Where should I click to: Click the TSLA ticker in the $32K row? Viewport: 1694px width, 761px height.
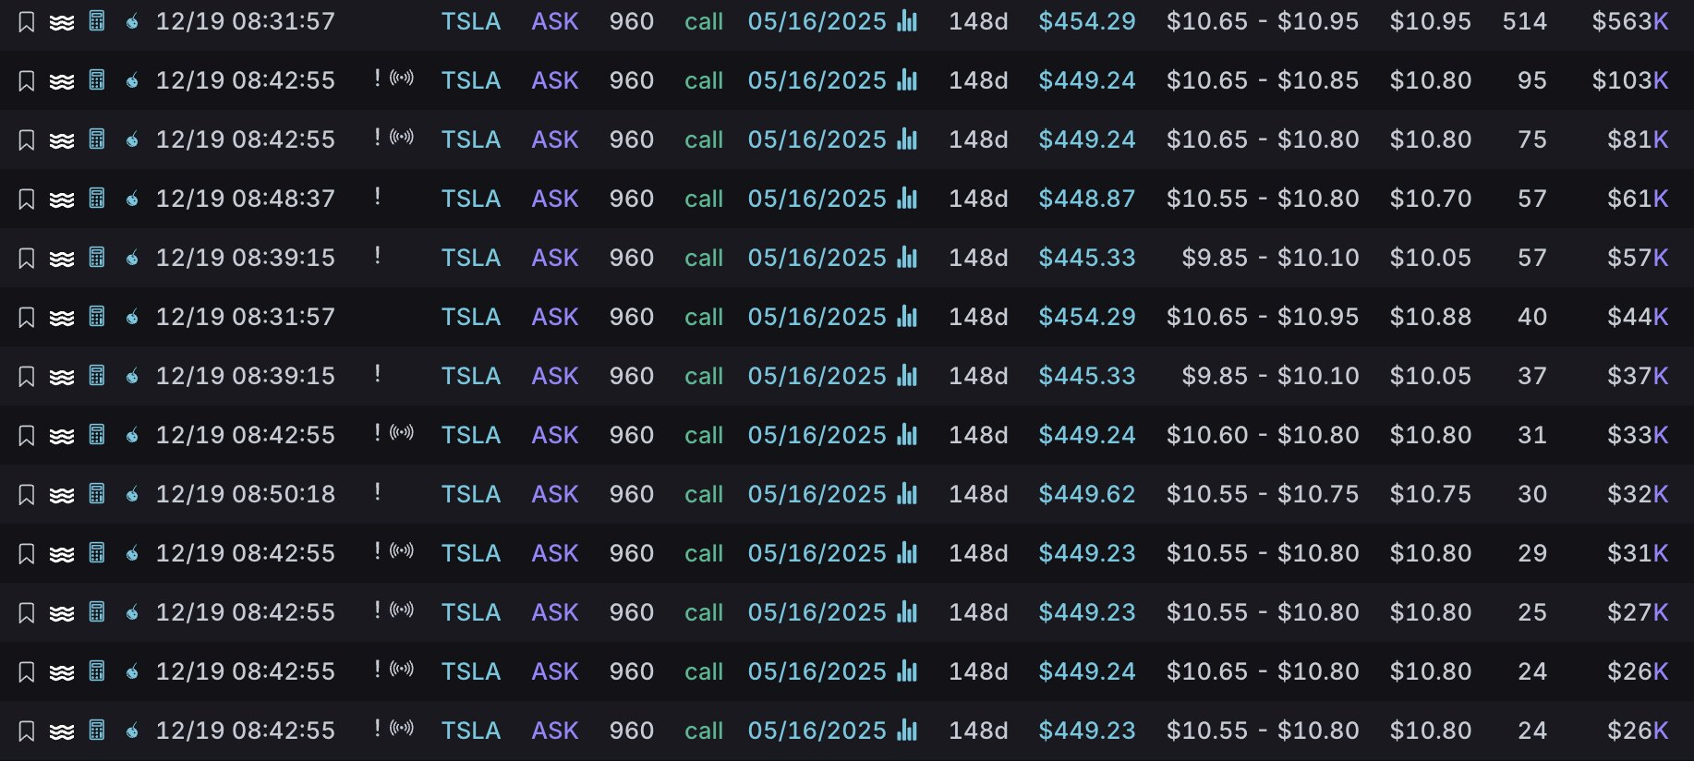pos(471,494)
